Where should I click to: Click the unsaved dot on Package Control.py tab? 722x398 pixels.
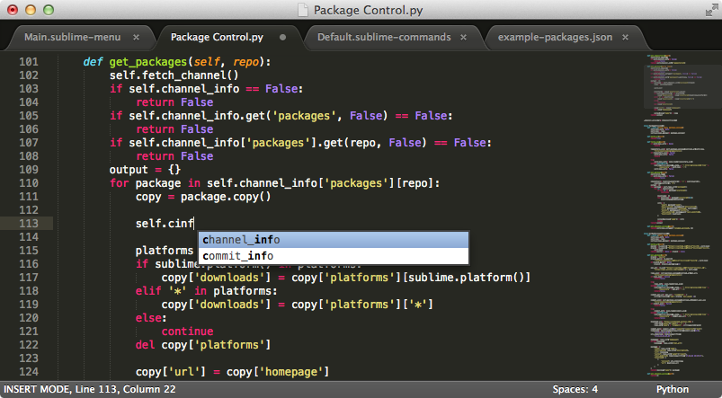point(283,38)
